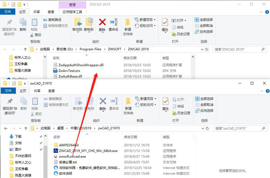The width and height of the screenshot is (270, 178).
Task: Click New folder (新建文件夹) in ZWCAD 2019 window
Action: [128, 27]
